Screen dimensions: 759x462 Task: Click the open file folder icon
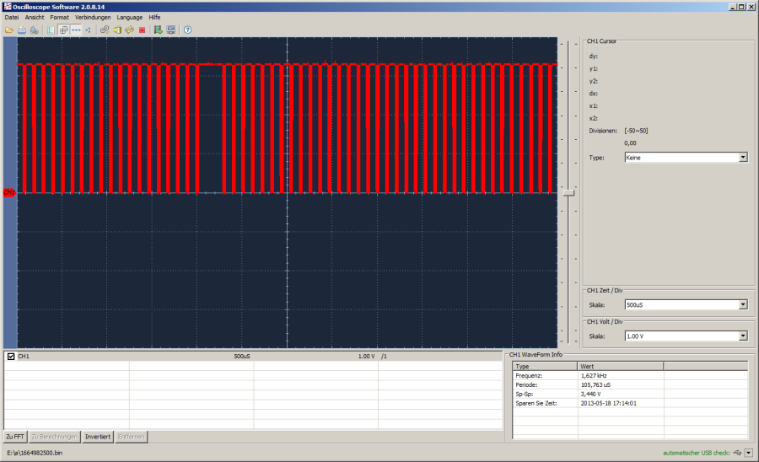9,30
